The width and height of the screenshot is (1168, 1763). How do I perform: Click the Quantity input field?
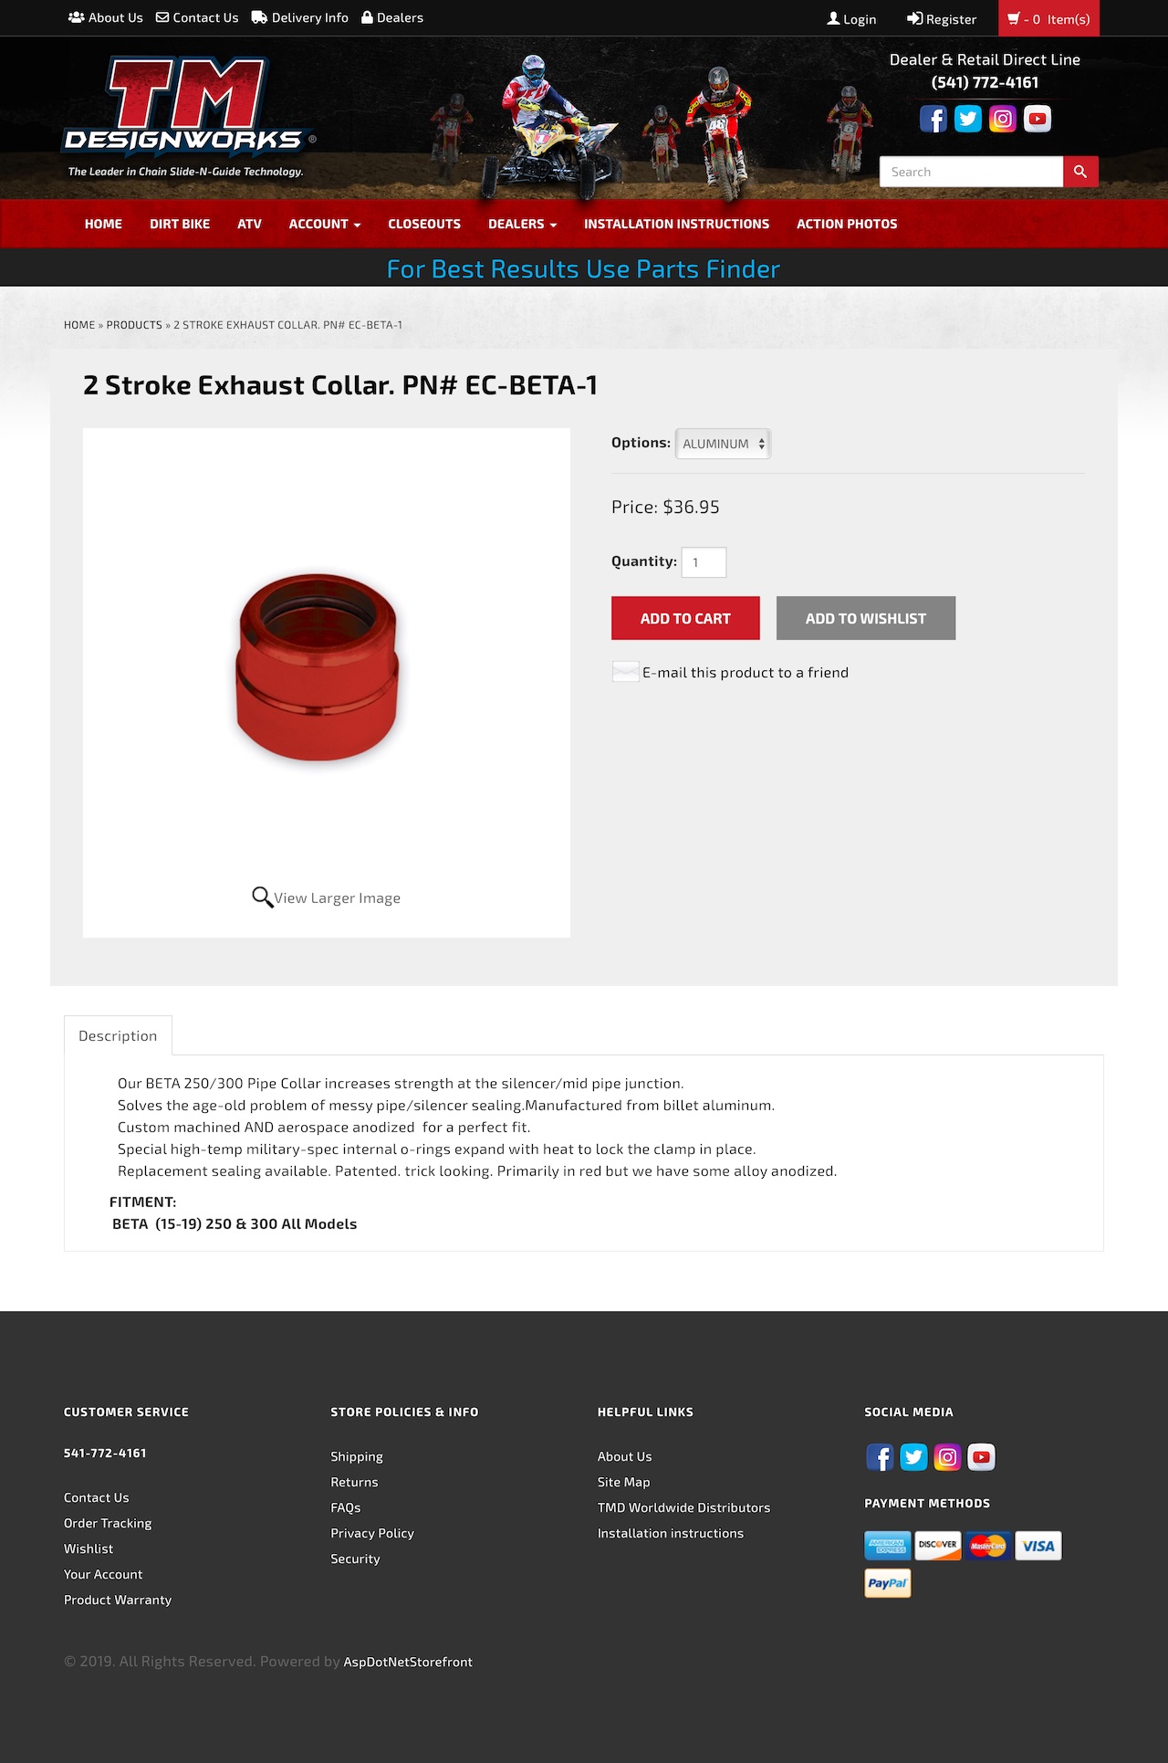[x=704, y=562]
